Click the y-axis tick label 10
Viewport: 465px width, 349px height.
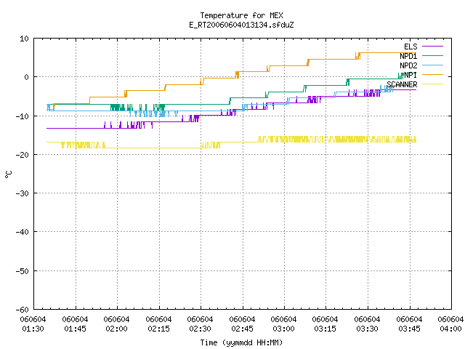coord(24,39)
